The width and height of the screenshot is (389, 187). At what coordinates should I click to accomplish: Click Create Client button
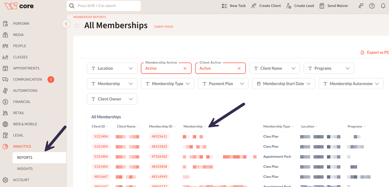[266, 6]
